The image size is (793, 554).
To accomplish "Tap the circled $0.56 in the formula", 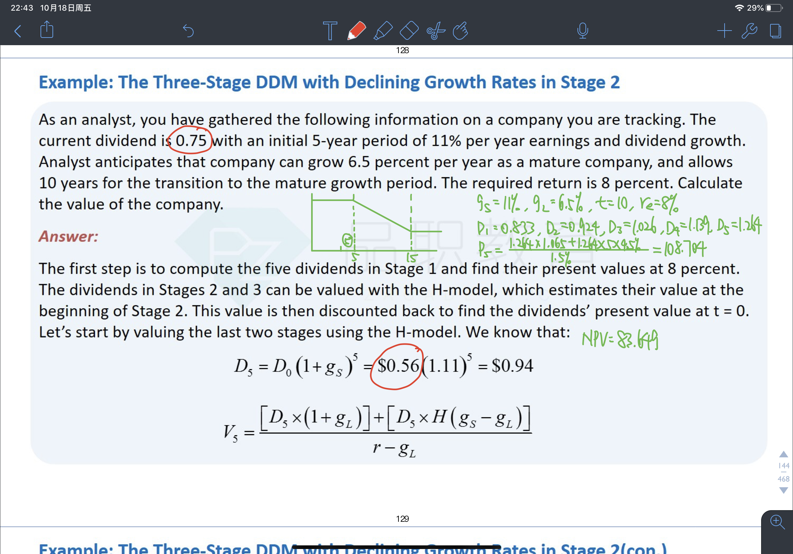I will pyautogui.click(x=397, y=366).
